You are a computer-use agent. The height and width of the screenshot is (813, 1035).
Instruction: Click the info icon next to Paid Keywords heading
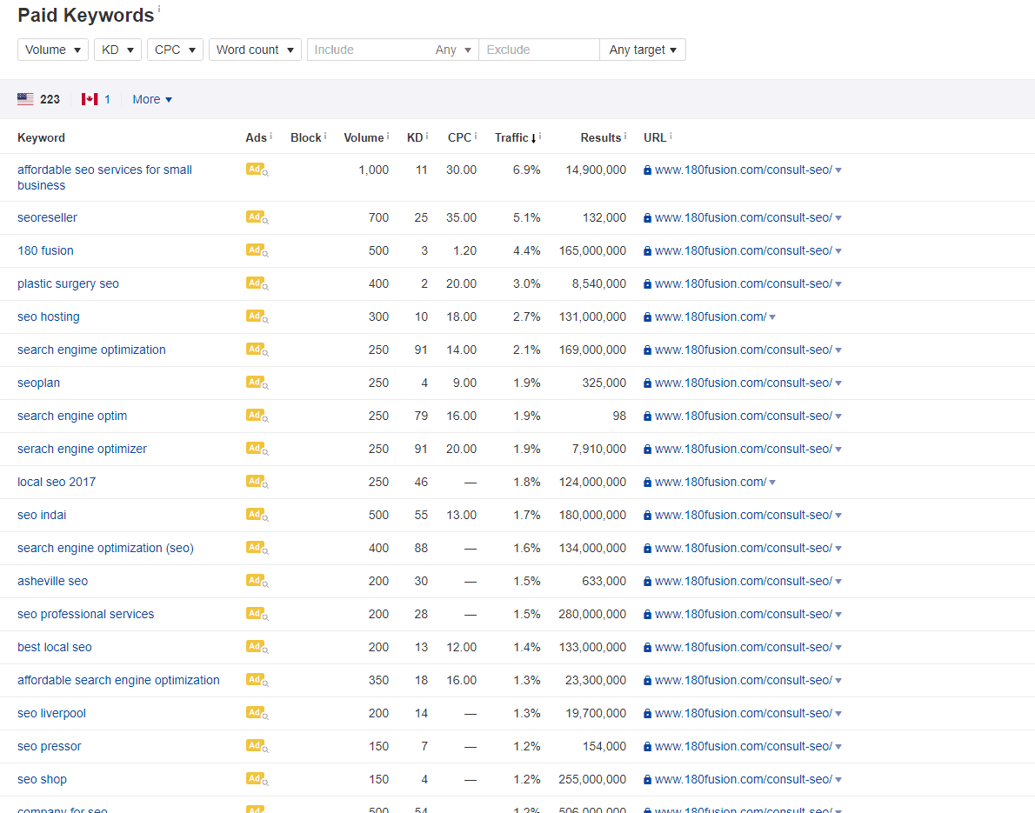point(161,9)
